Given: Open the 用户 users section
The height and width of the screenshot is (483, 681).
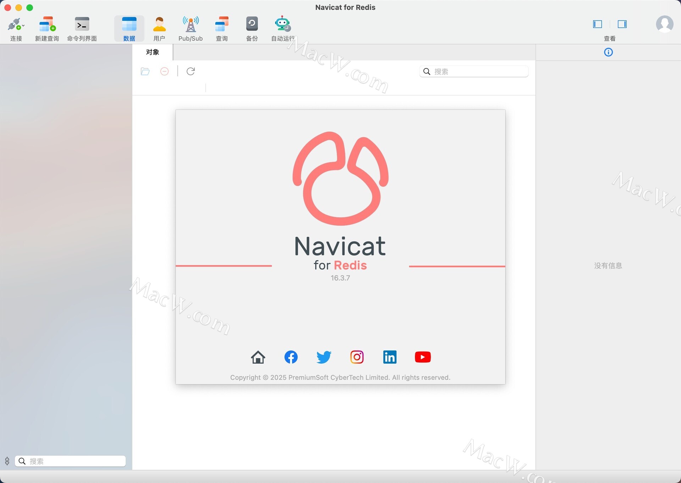Looking at the screenshot, I should click(x=159, y=29).
